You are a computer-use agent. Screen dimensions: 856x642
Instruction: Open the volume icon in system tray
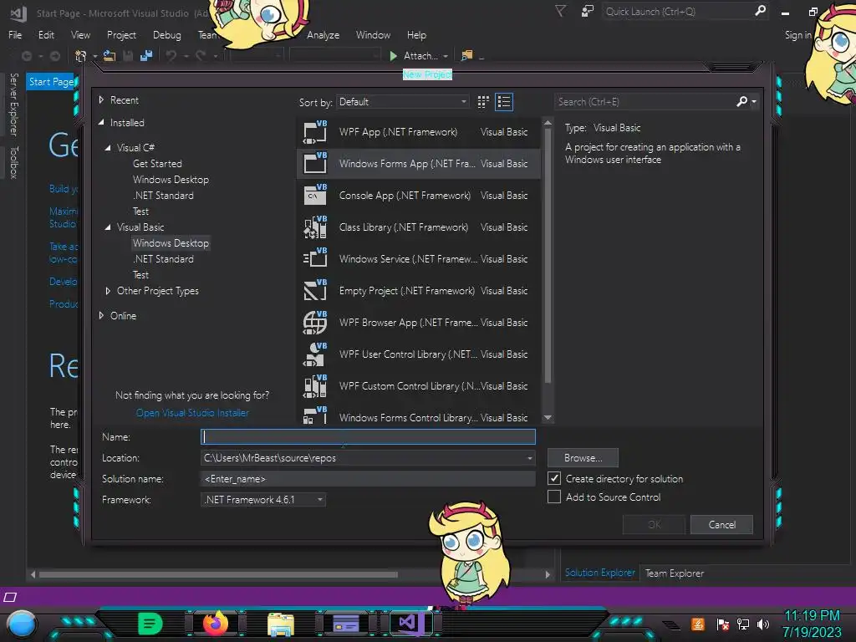pyautogui.click(x=762, y=624)
